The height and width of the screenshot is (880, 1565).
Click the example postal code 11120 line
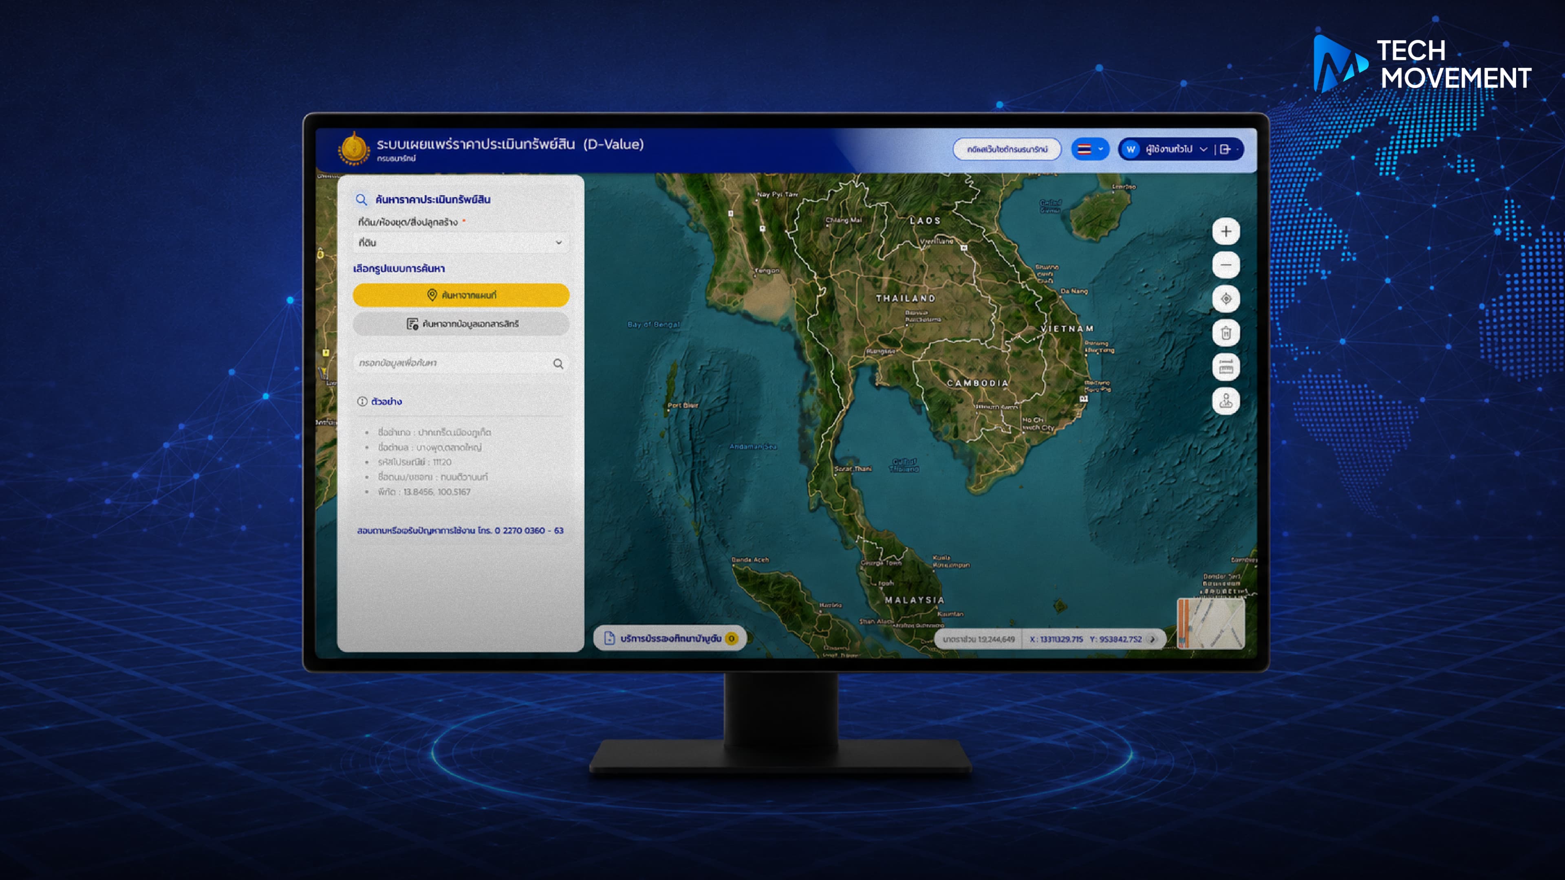(x=414, y=462)
